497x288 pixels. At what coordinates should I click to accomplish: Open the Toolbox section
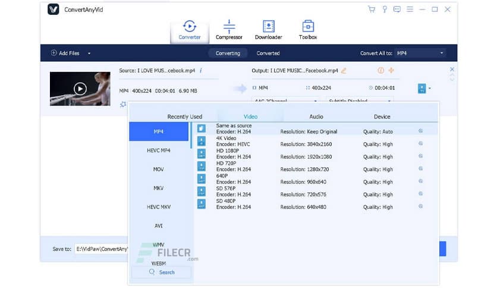coord(307,30)
